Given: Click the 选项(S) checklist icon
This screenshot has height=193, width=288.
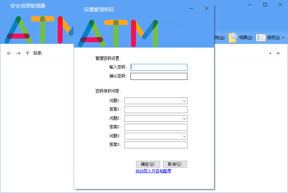Looking at the screenshot, I should coord(261,37).
